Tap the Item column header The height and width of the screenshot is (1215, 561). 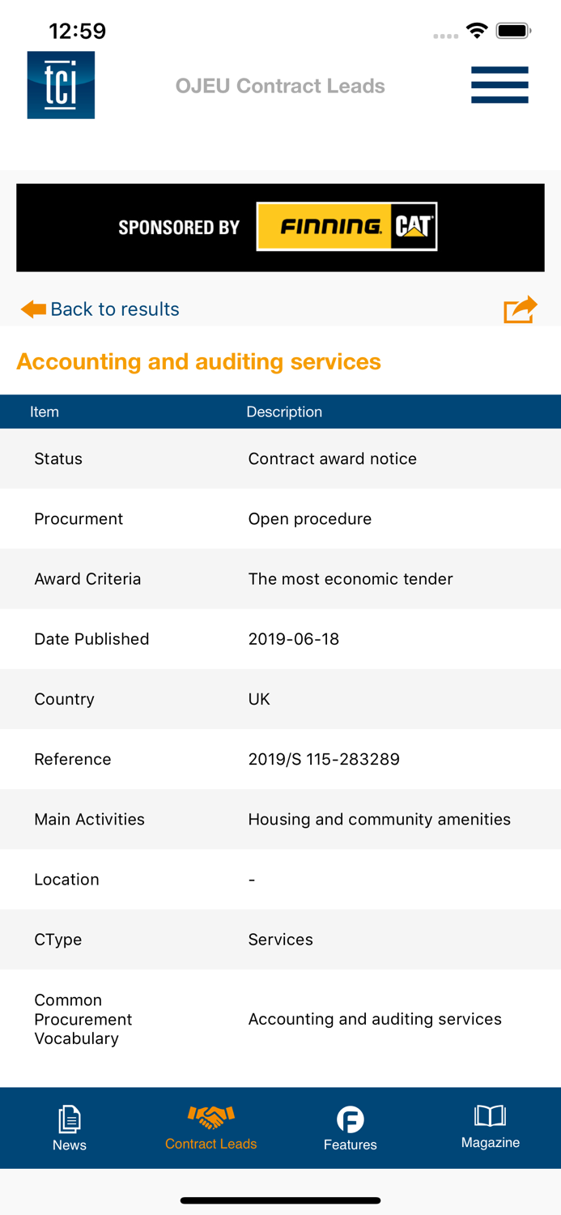tap(45, 411)
